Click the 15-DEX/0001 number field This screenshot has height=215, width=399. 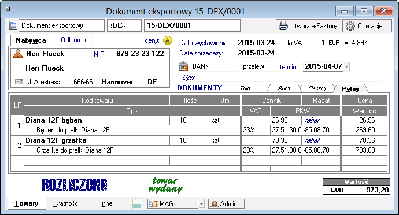coord(192,25)
